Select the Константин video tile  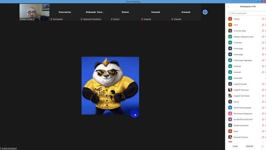[65, 12]
